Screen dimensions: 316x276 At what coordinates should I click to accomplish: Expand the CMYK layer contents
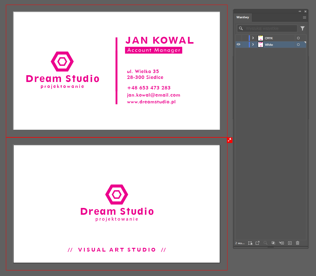click(253, 38)
